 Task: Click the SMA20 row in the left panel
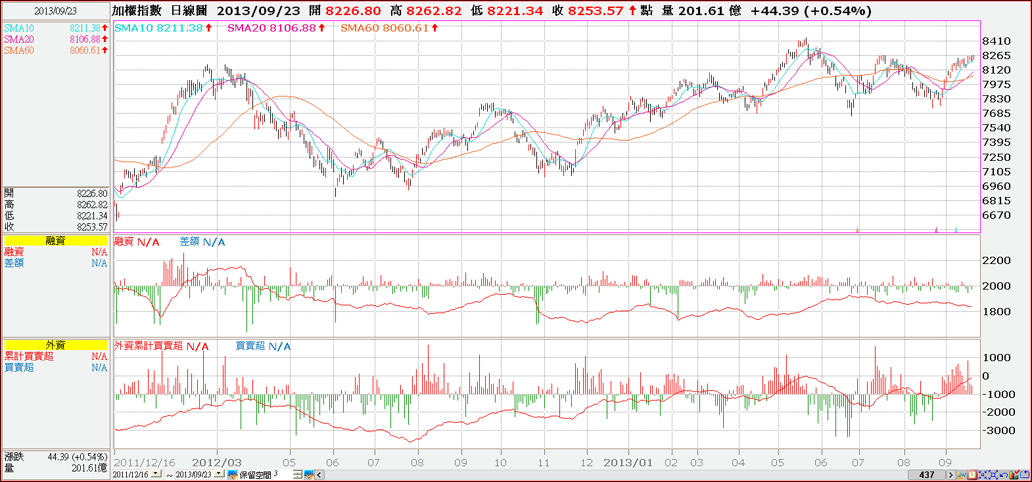[x=56, y=39]
